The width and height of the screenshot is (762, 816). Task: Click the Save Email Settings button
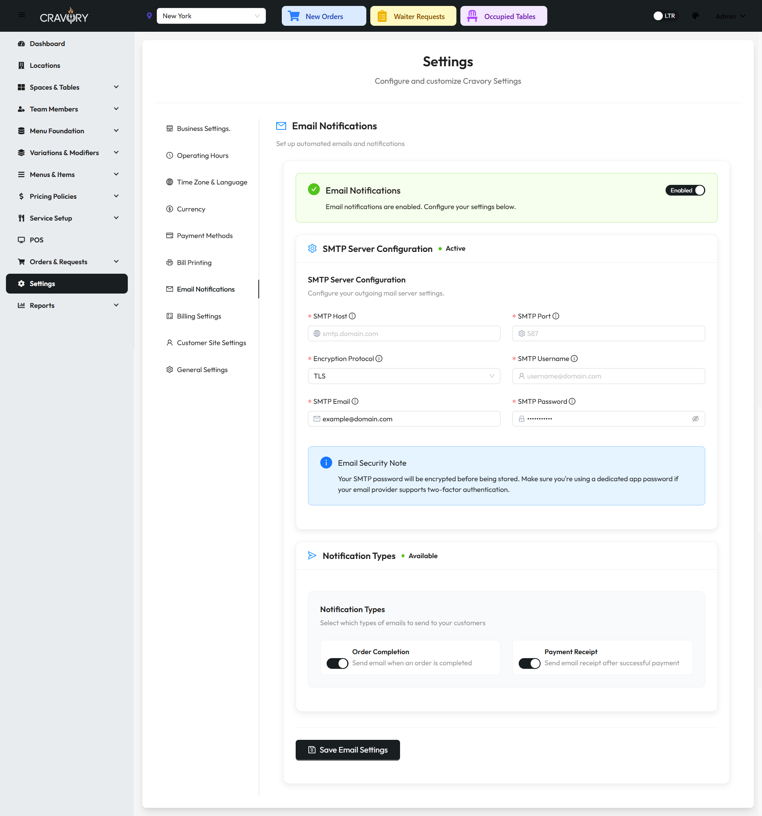pyautogui.click(x=348, y=750)
